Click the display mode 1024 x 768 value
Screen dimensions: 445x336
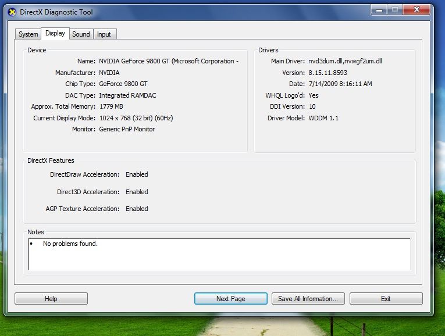tap(136, 118)
